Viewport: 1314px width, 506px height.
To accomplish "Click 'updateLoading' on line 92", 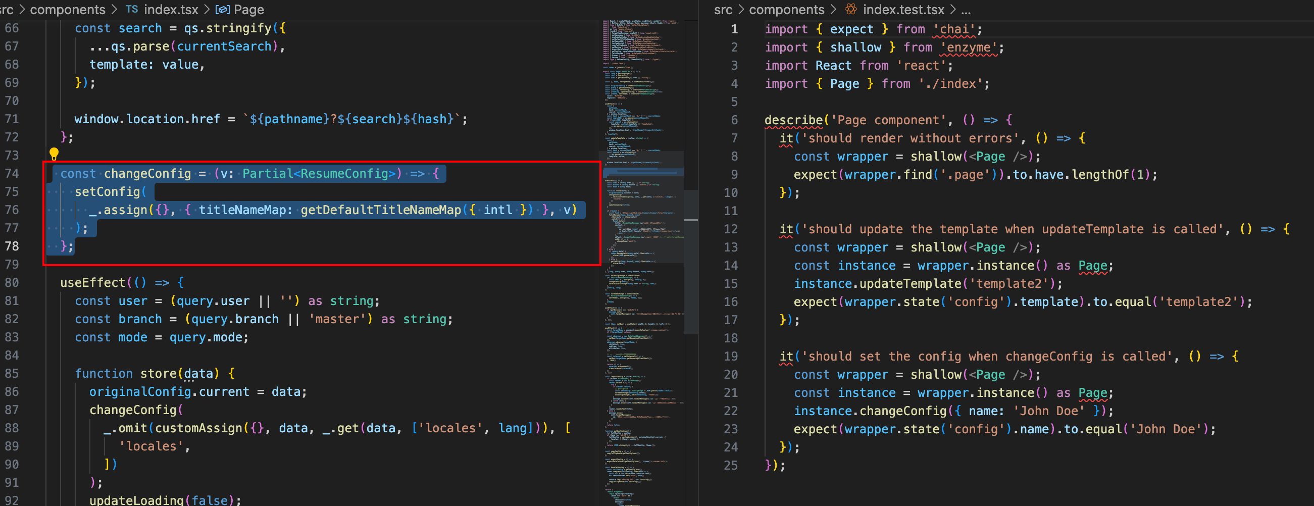I will tap(137, 500).
